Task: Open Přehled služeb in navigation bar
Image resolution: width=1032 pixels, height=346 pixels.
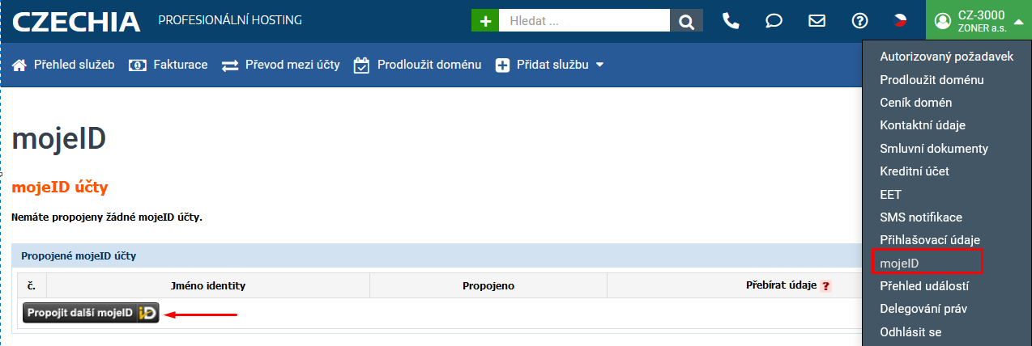Action: (64, 65)
